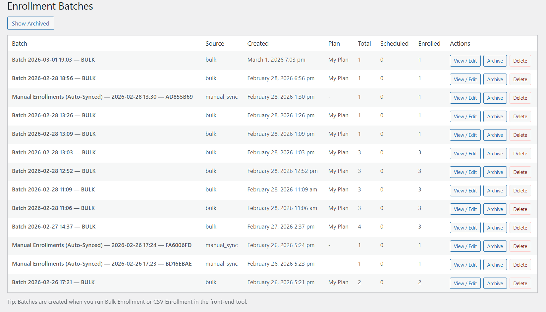Image resolution: width=546 pixels, height=312 pixels.
Task: Archive the Batch 2026-02-28 18:56 row
Action: [495, 79]
